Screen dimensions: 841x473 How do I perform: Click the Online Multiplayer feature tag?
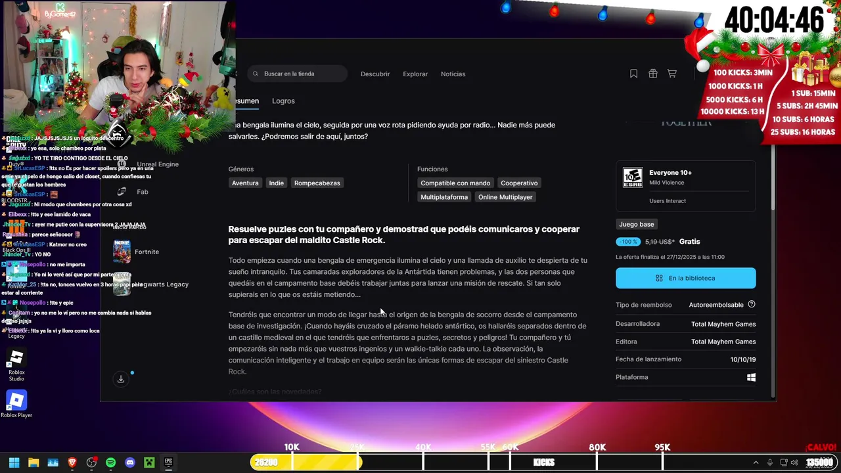505,197
